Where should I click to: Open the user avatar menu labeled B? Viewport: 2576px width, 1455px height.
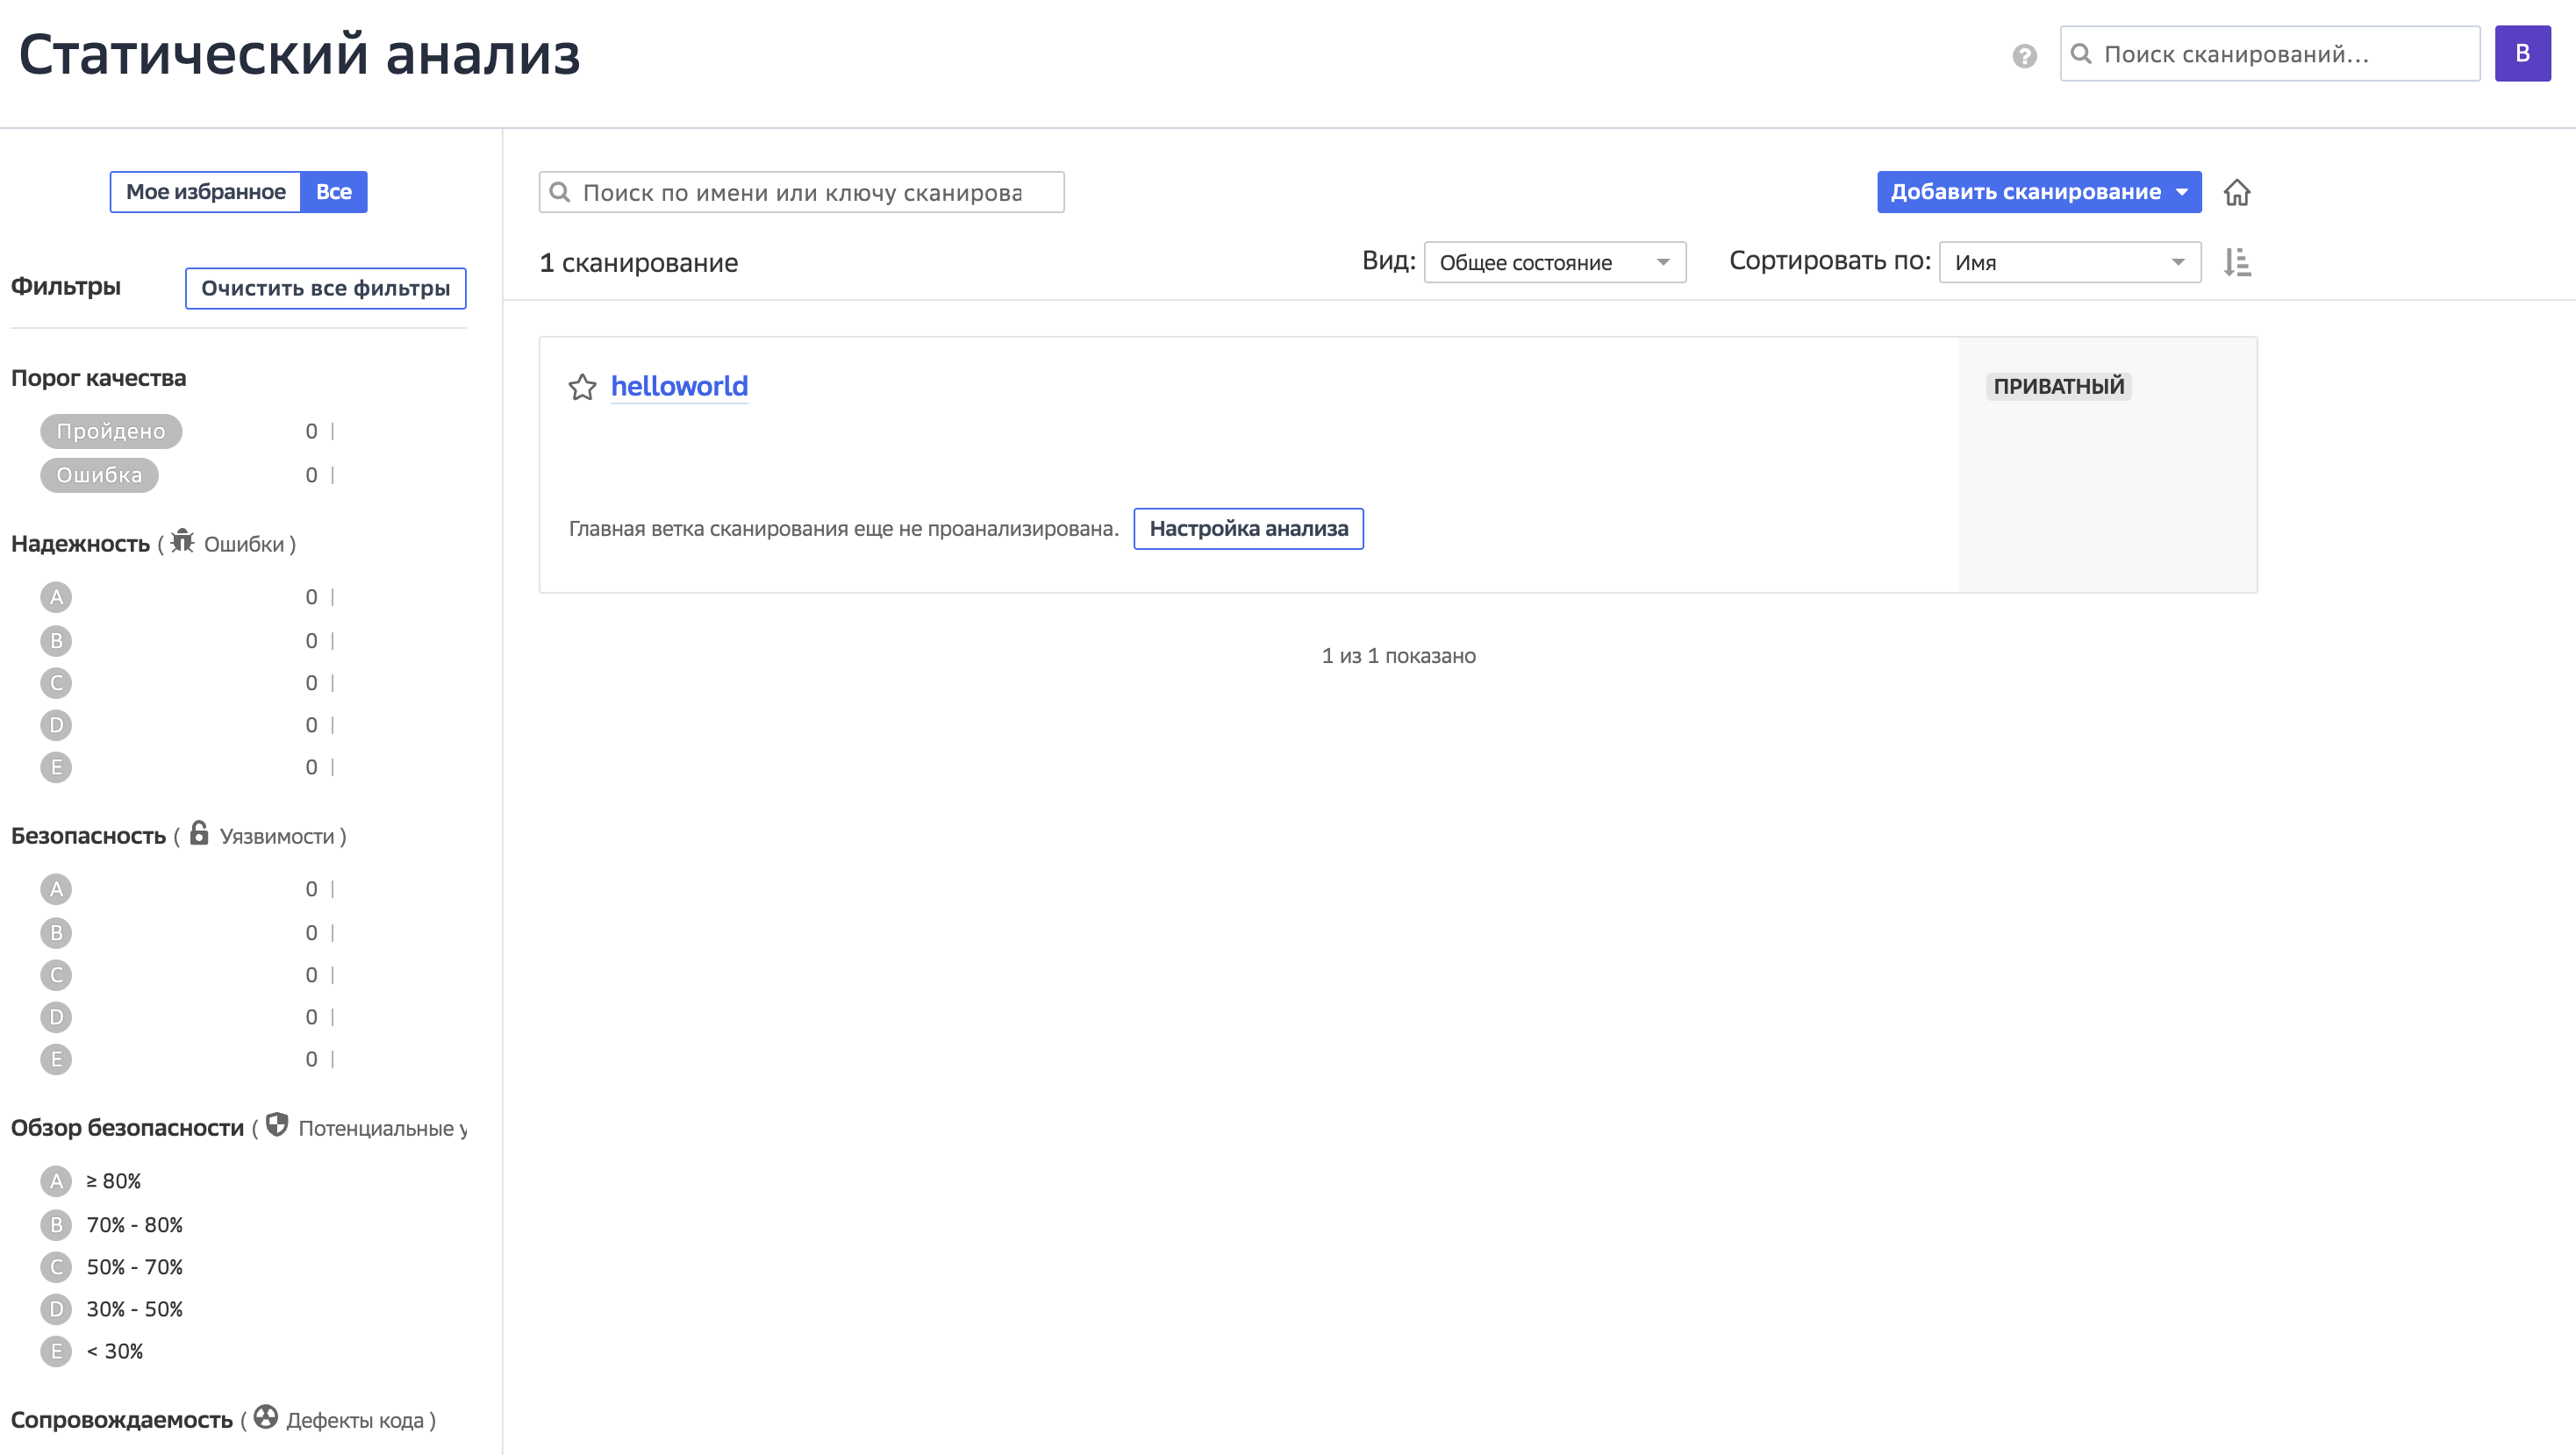[x=2523, y=53]
